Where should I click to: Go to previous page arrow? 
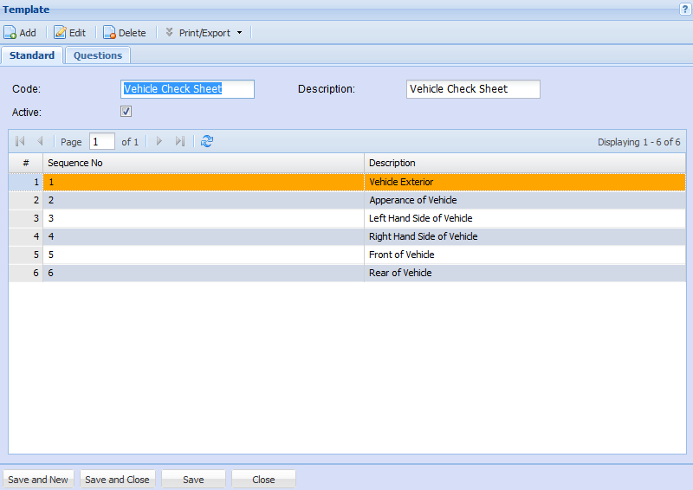click(40, 141)
